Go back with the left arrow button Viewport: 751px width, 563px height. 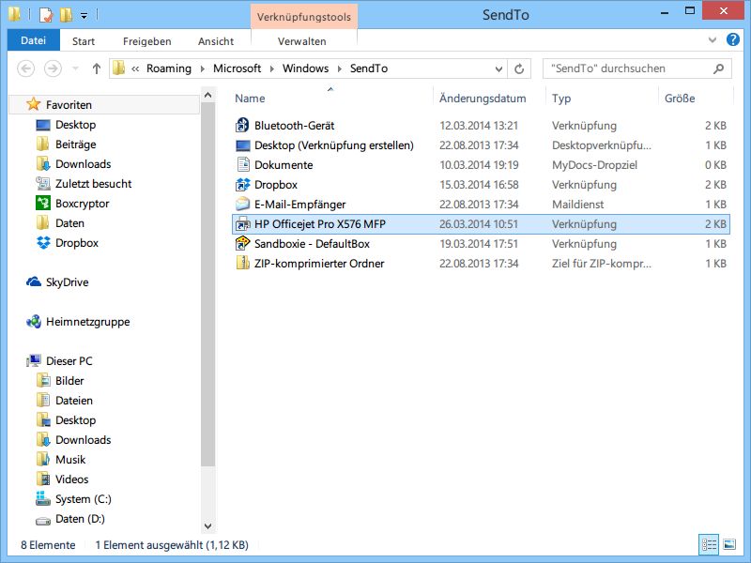pyautogui.click(x=26, y=68)
